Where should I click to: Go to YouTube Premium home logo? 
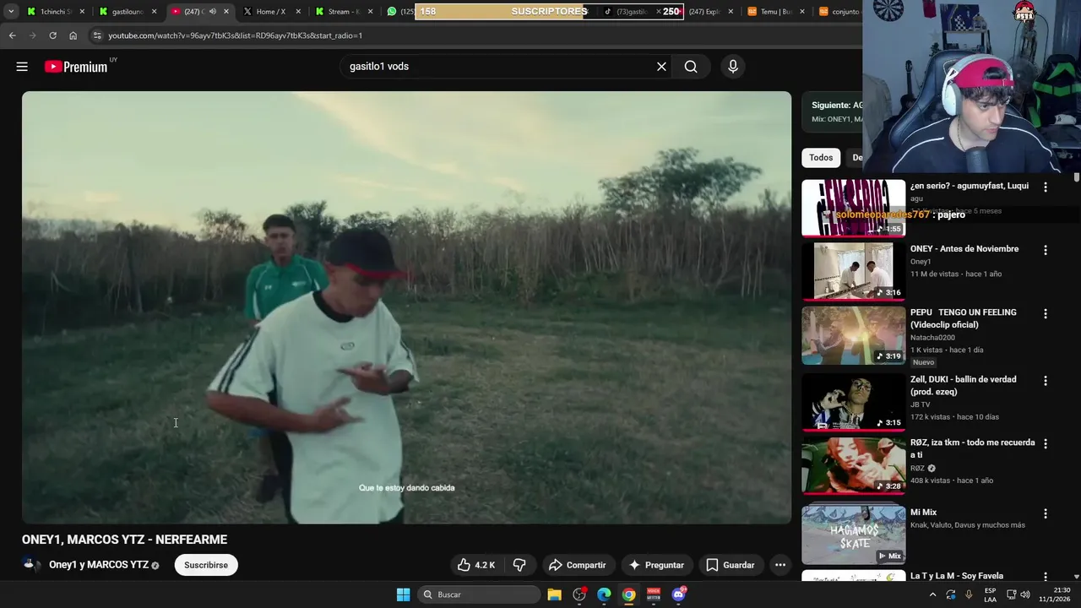[76, 67]
